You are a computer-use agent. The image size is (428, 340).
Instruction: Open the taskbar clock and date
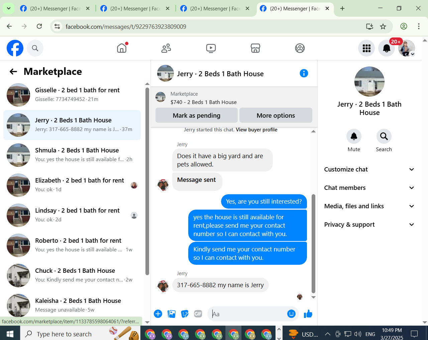click(392, 334)
